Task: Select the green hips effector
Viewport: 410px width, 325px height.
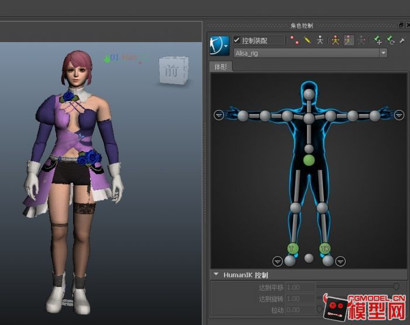Action: [x=309, y=160]
